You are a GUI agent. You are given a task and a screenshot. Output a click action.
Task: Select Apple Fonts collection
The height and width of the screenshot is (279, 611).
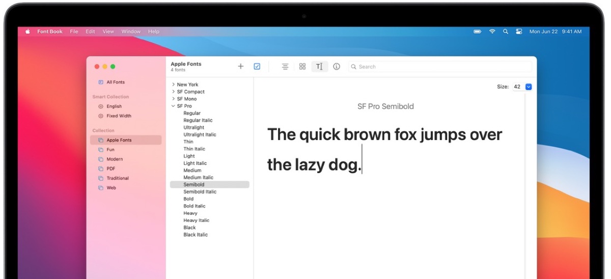[x=126, y=140]
